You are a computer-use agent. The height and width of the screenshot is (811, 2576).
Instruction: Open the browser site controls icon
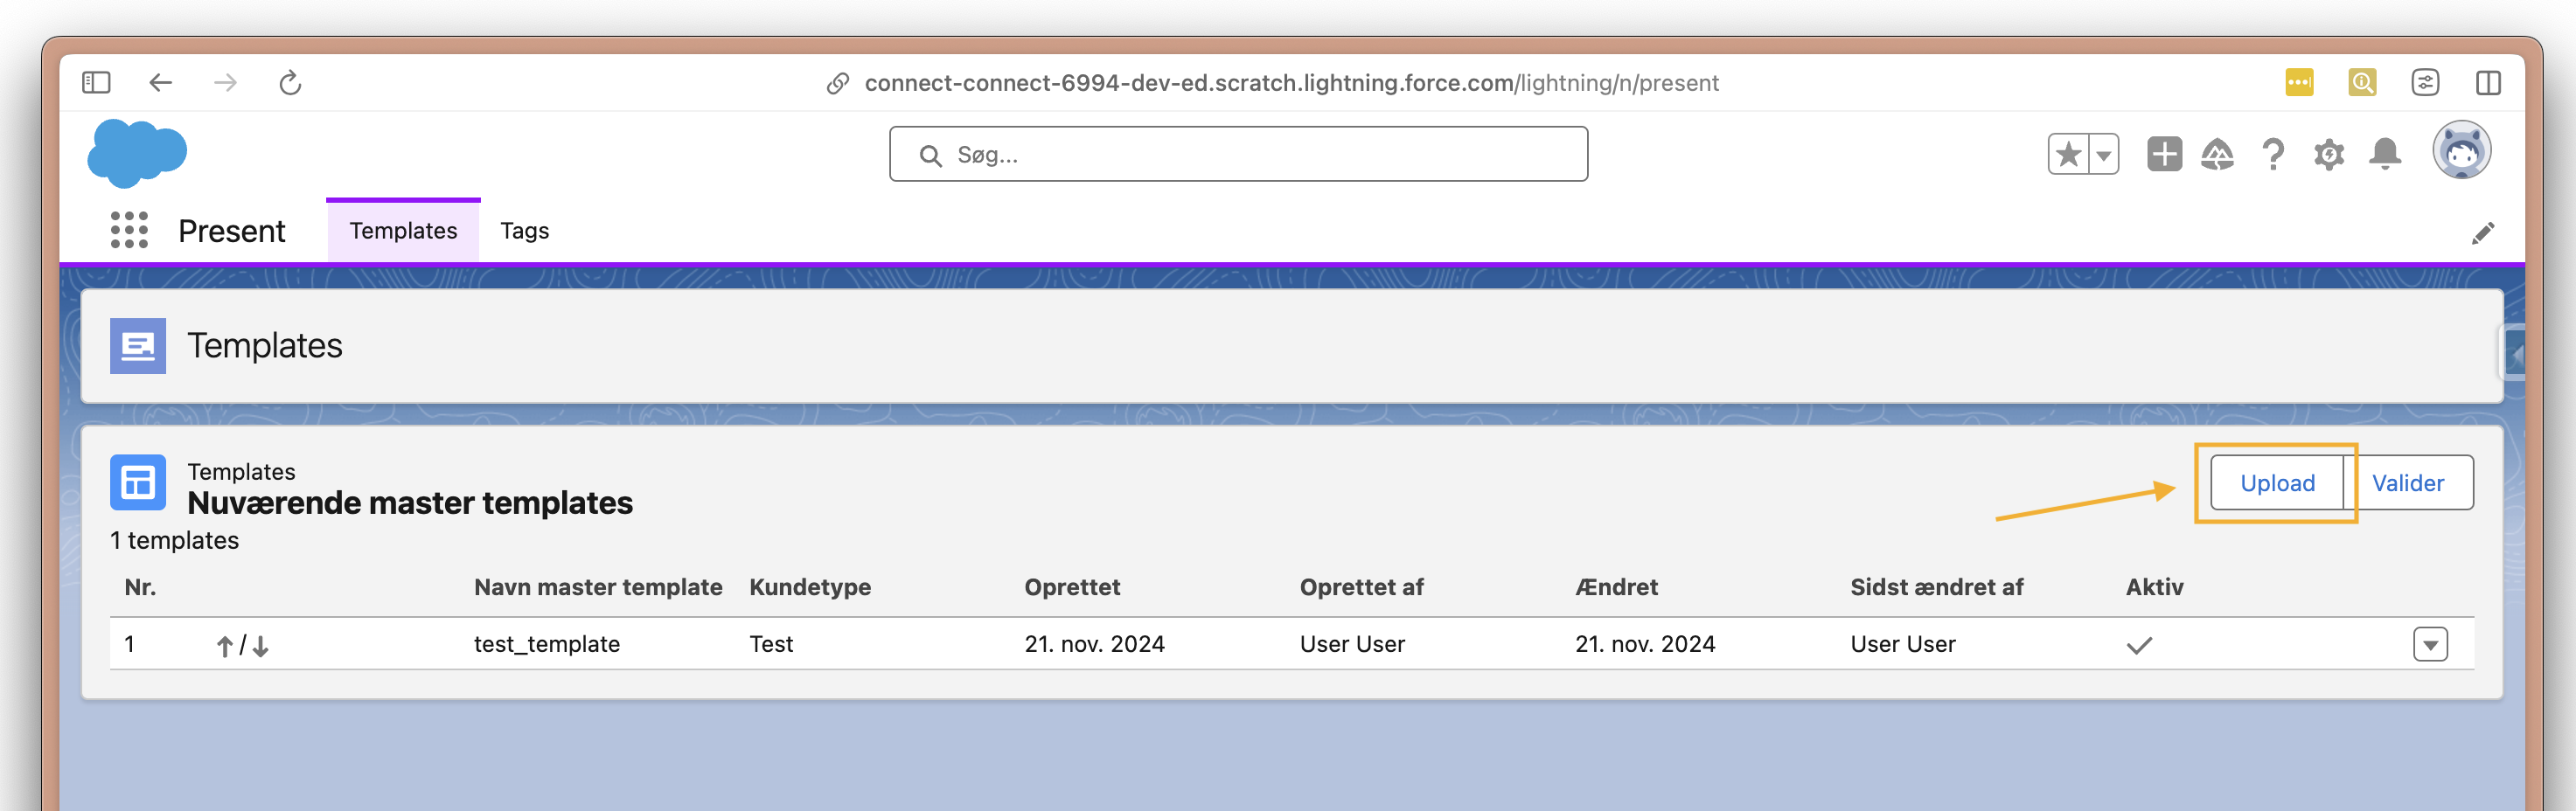pyautogui.click(x=2425, y=82)
